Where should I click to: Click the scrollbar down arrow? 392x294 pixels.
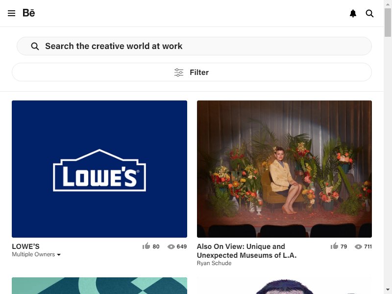(388, 290)
